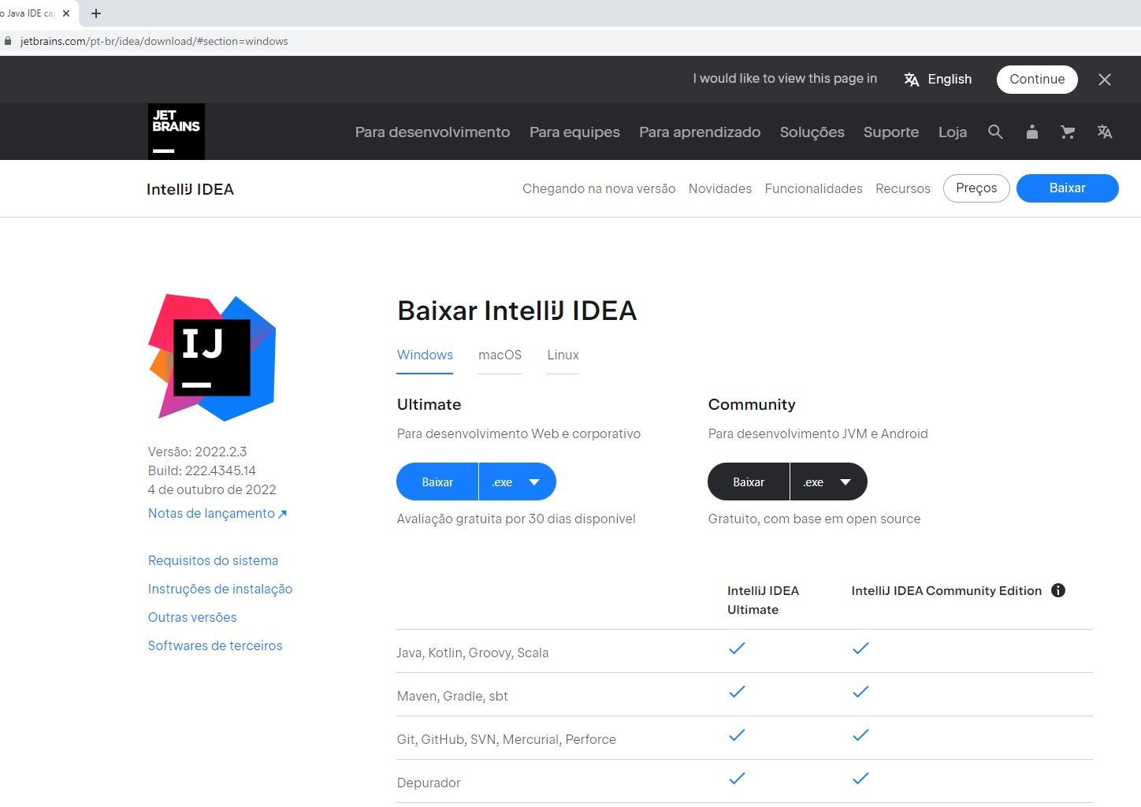1141x807 pixels.
Task: Switch to the Windows tab
Action: 425,355
